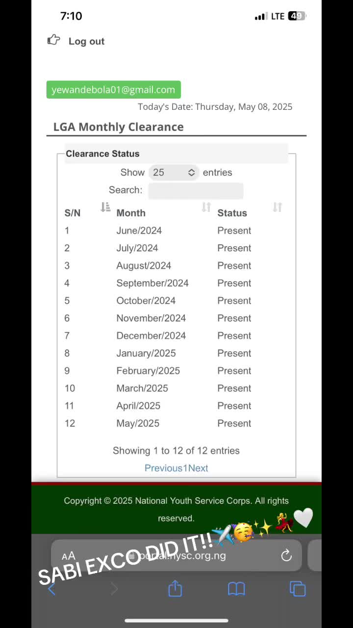Click the Month column header

pos(131,213)
